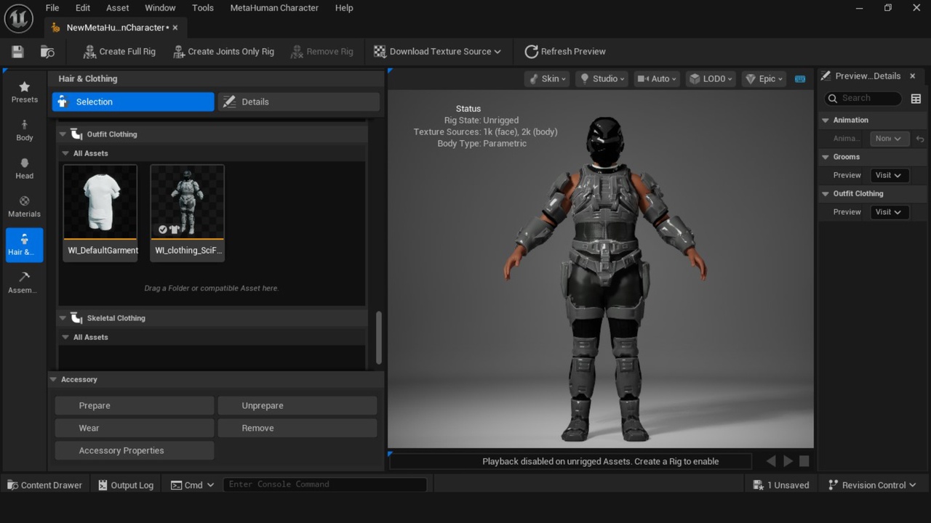The height and width of the screenshot is (523, 931).
Task: Open the Output Log
Action: tap(126, 485)
